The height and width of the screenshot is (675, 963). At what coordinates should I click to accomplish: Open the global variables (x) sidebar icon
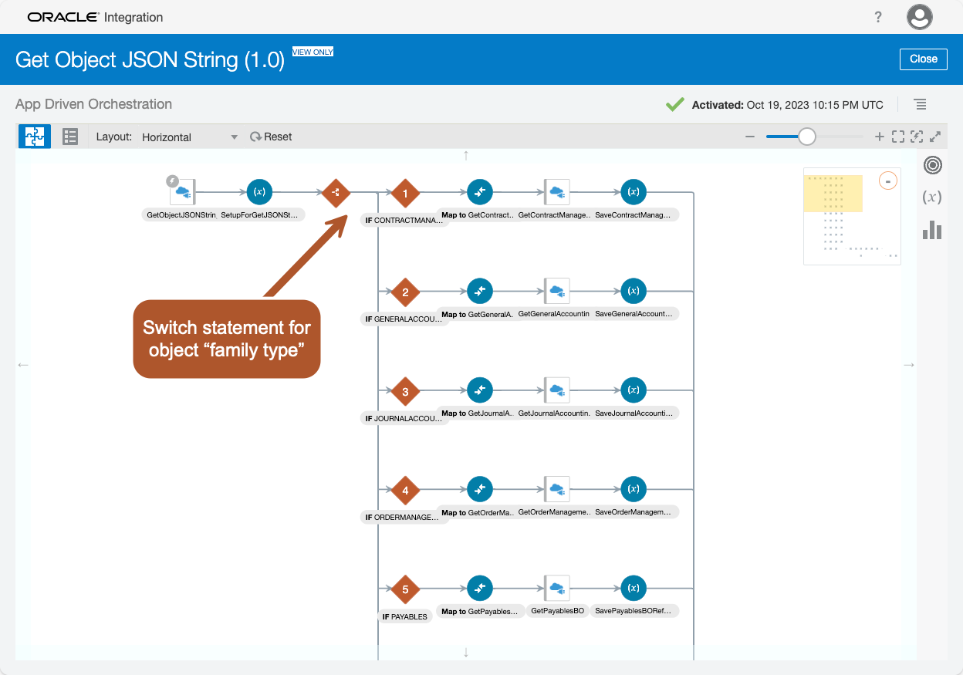[932, 197]
